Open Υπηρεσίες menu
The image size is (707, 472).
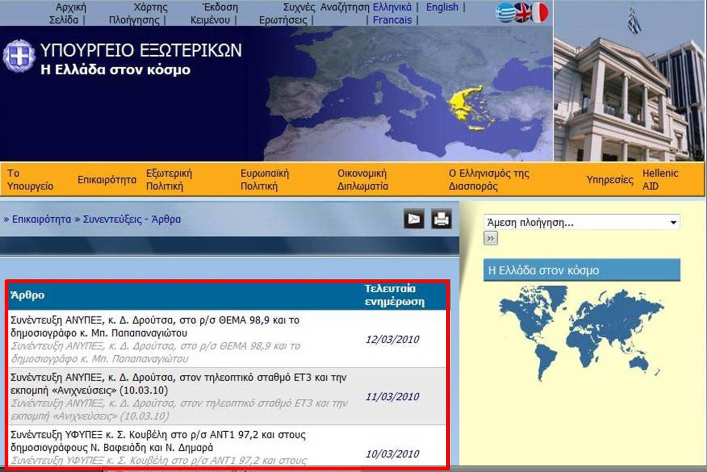tap(609, 180)
